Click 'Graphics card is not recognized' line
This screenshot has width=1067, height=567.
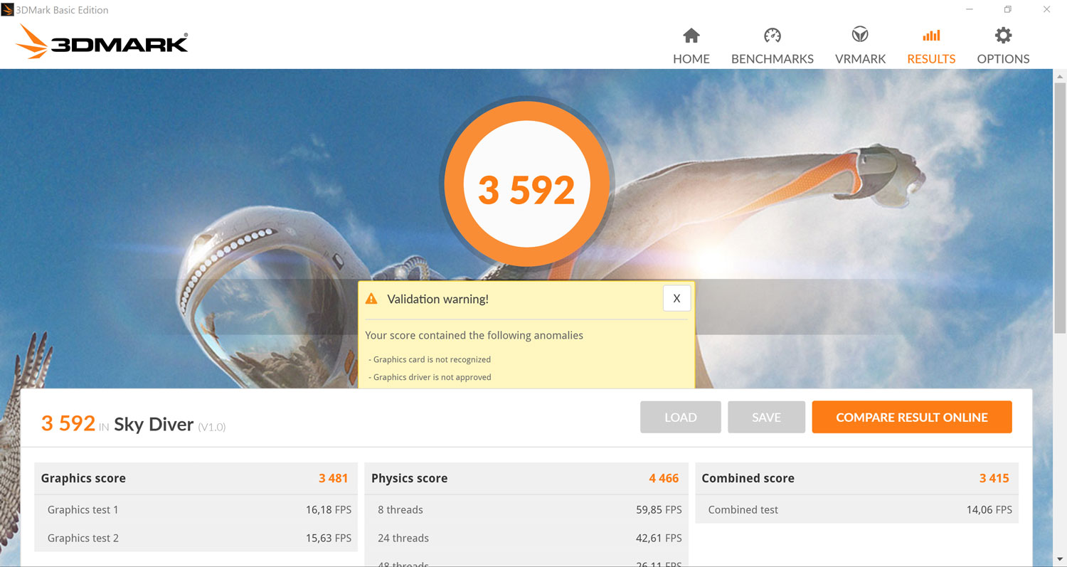coord(430,359)
